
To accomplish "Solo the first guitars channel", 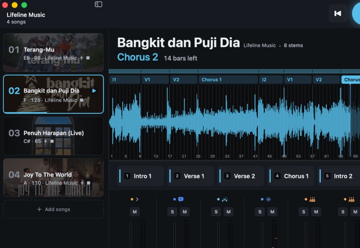I will (x=303, y=212).
